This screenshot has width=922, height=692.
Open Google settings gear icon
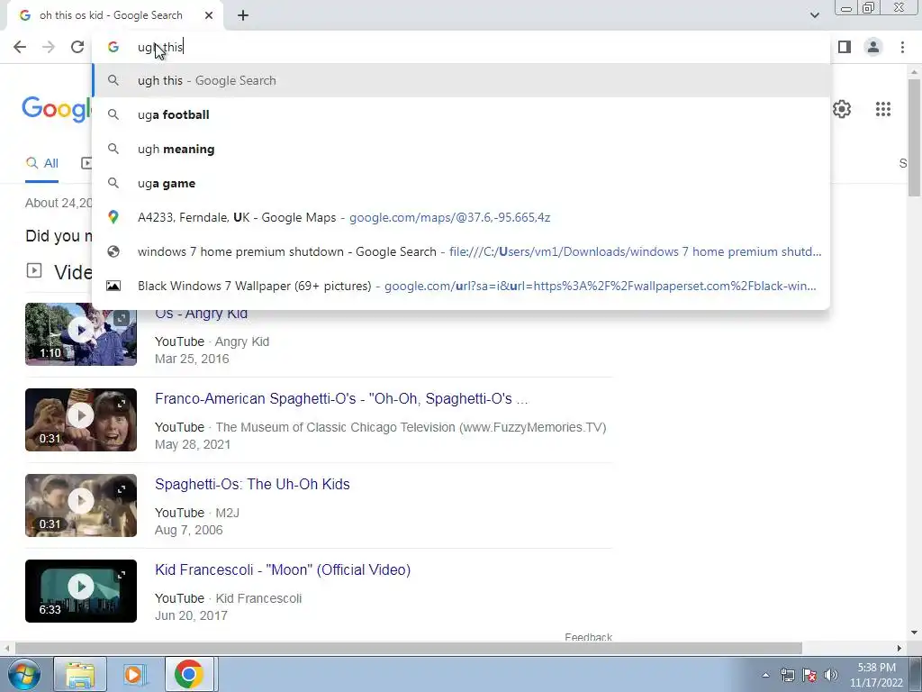point(842,109)
